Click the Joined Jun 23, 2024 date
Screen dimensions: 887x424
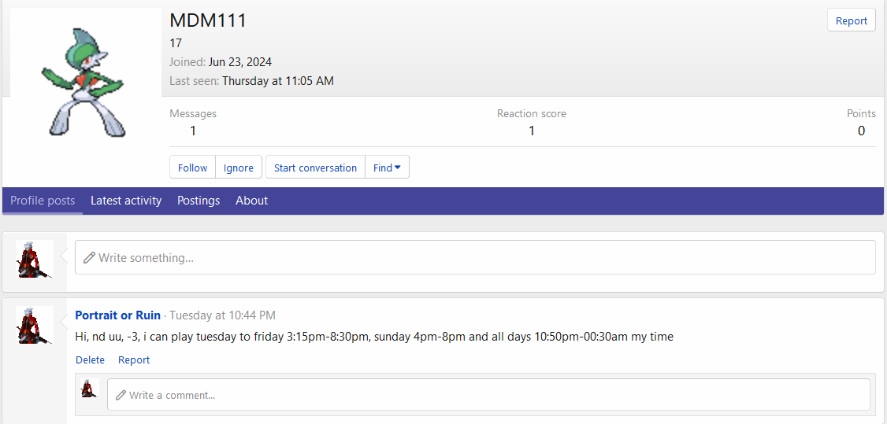point(239,62)
